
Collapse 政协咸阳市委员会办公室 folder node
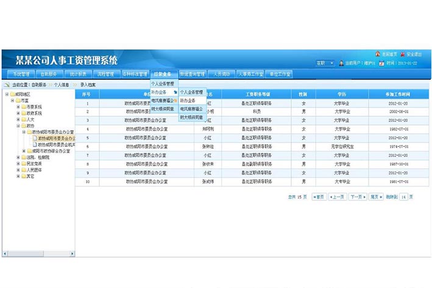pyautogui.click(x=24, y=132)
